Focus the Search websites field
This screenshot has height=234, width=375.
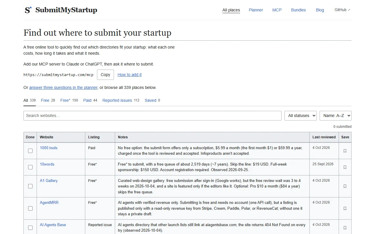pyautogui.click(x=152, y=116)
